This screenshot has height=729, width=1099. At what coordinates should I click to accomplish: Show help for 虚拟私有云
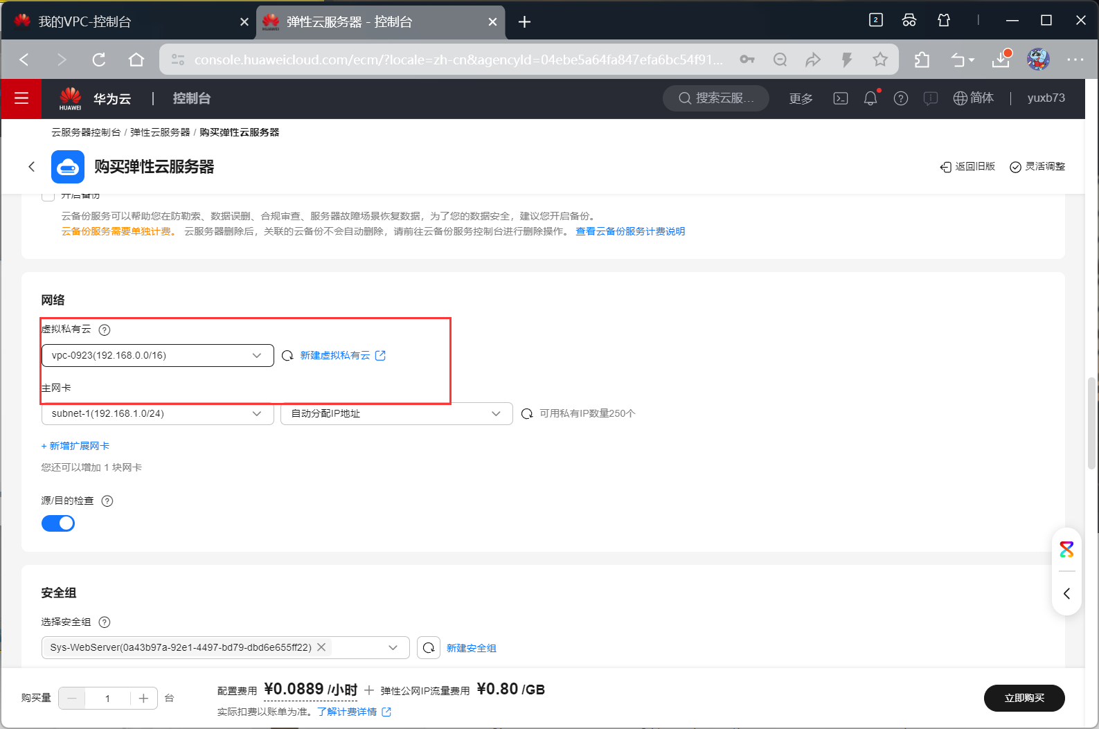[x=105, y=330]
